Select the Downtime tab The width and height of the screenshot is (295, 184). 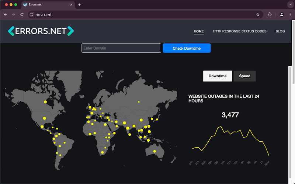coord(218,76)
